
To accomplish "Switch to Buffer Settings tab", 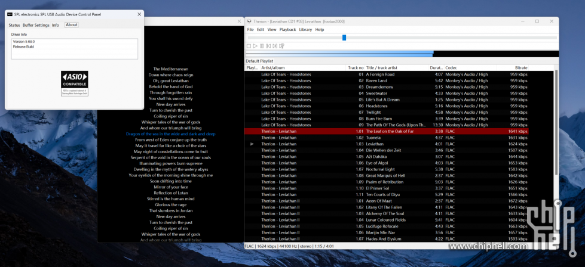I will click(x=36, y=25).
